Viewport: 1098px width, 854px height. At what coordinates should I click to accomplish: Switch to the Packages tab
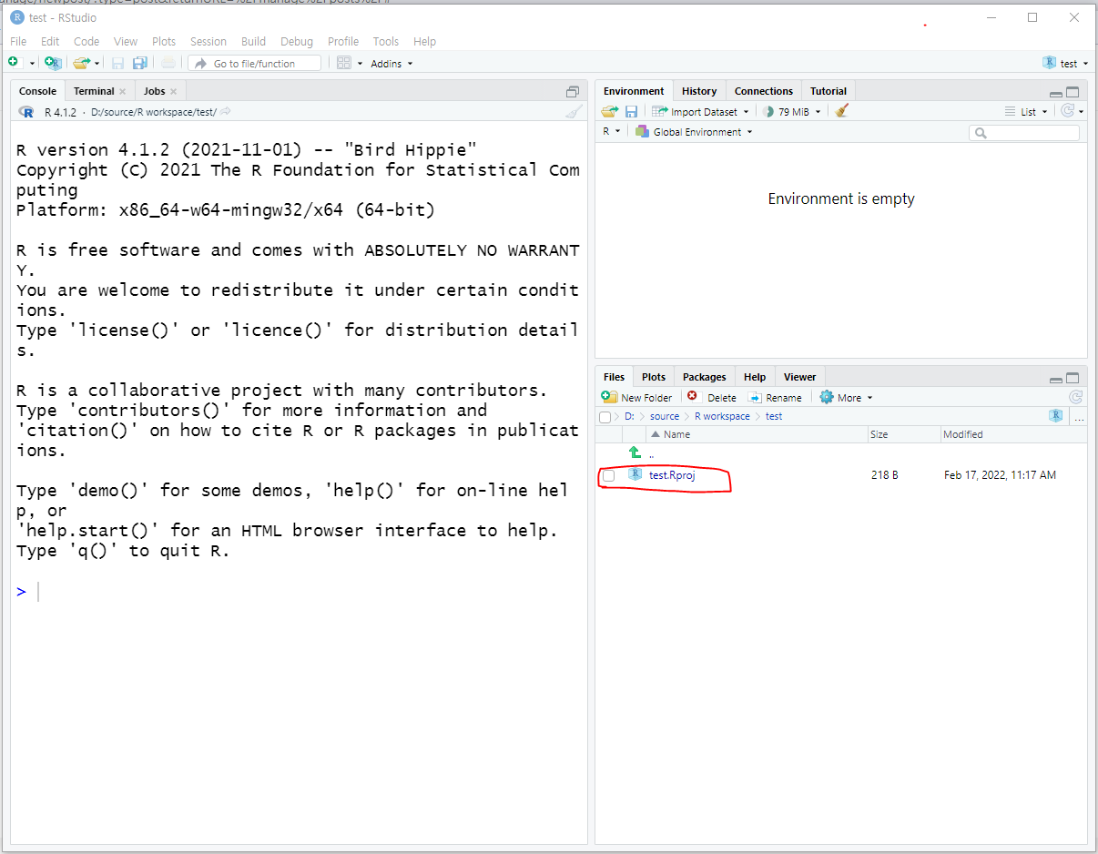point(705,377)
